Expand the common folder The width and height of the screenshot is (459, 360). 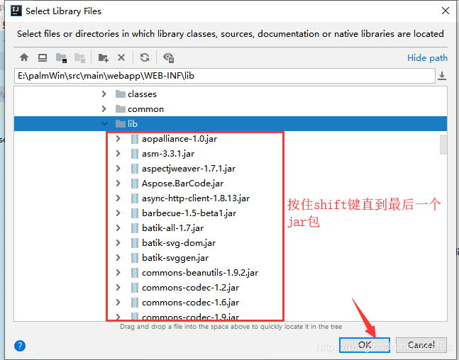pos(104,109)
